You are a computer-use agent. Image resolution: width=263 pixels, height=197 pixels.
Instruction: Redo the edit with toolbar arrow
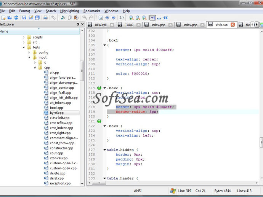(91, 17)
